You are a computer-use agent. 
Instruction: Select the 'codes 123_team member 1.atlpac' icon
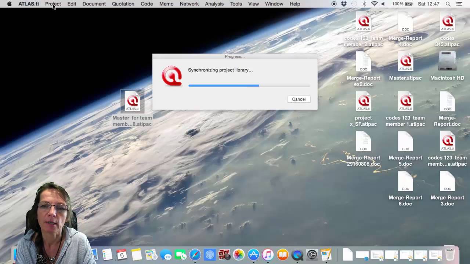pyautogui.click(x=405, y=102)
